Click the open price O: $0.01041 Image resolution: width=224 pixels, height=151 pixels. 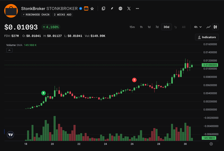(x=32, y=36)
